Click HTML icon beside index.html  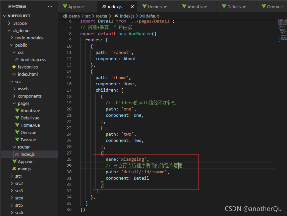coord(14,74)
